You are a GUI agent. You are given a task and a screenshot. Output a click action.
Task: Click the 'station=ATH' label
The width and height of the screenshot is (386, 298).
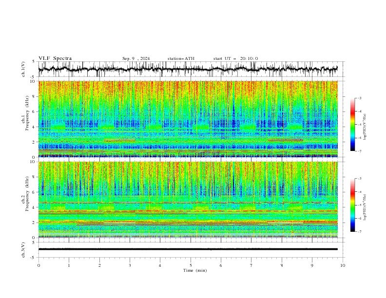click(x=181, y=58)
